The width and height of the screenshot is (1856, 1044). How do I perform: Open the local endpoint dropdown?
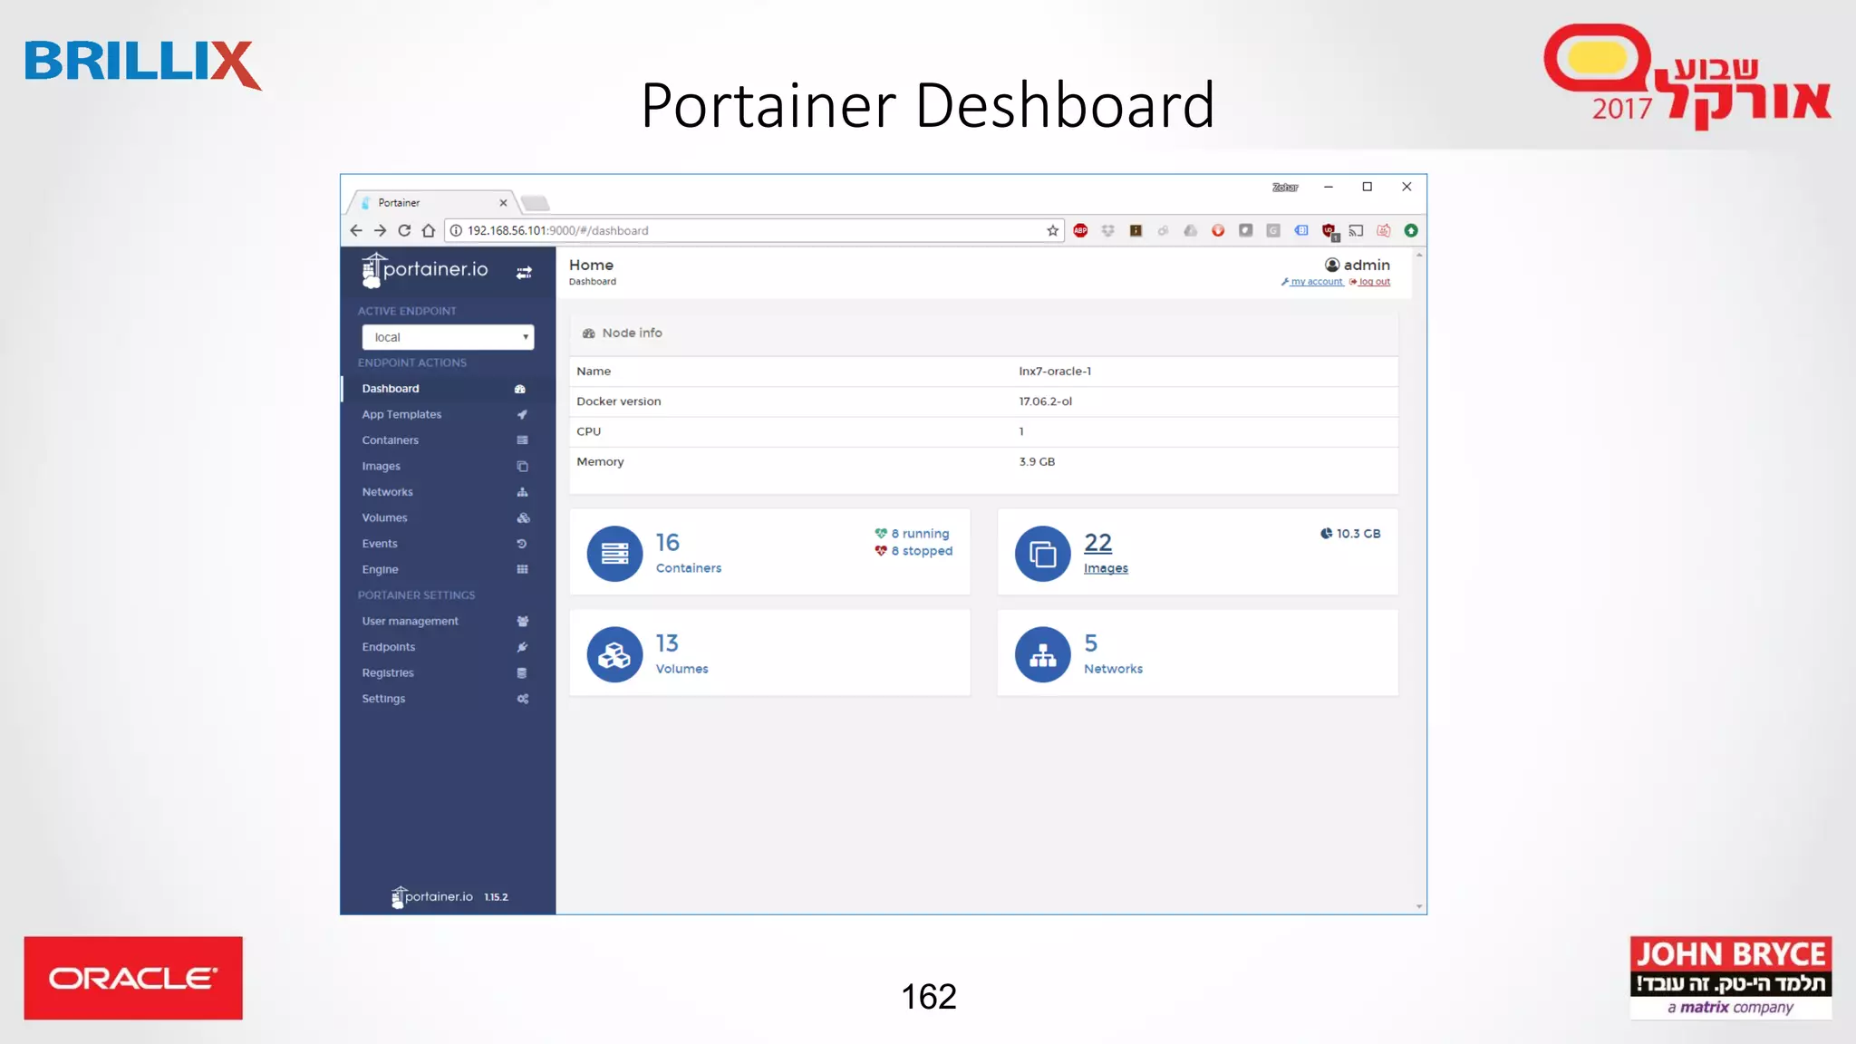(448, 337)
